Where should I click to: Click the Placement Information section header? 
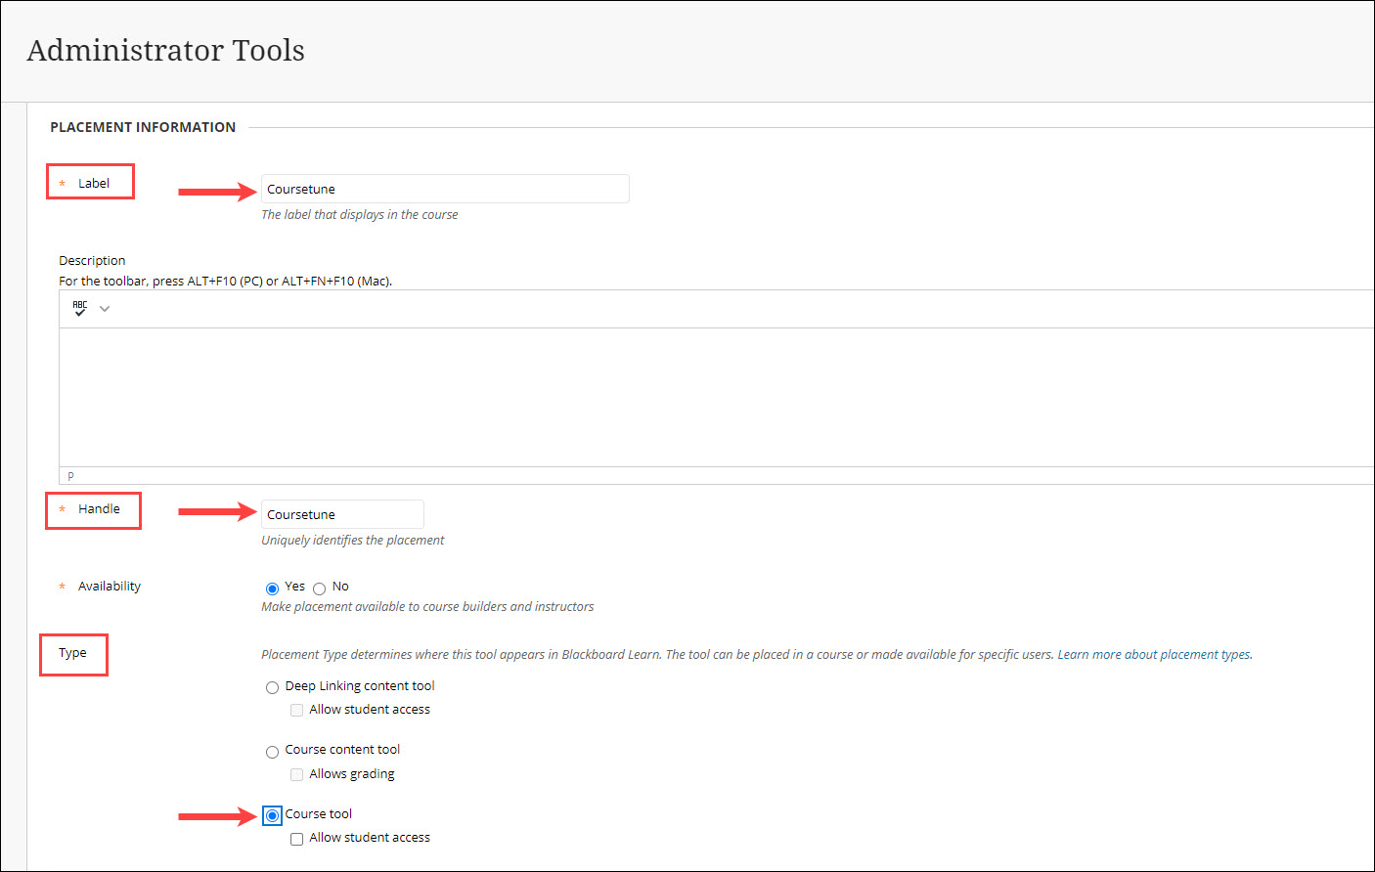coord(143,127)
